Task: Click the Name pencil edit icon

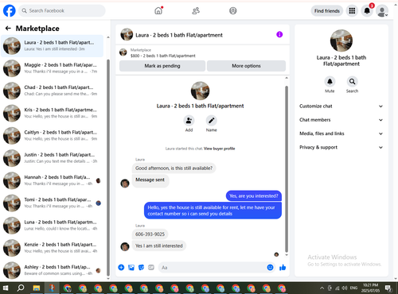Action: 212,121
